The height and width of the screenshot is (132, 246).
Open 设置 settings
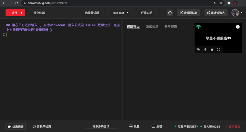[134, 126]
